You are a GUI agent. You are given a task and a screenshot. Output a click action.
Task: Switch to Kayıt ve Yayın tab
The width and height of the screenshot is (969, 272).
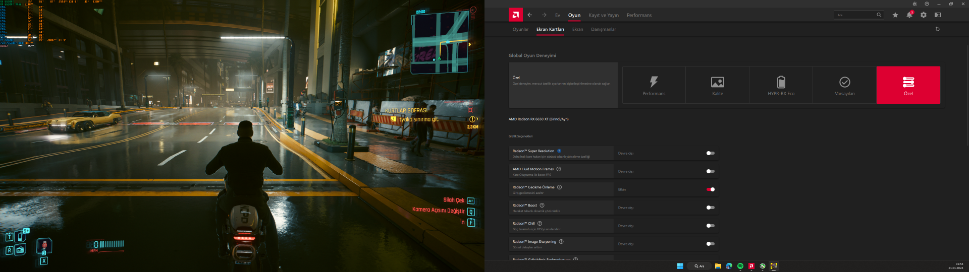(x=604, y=15)
